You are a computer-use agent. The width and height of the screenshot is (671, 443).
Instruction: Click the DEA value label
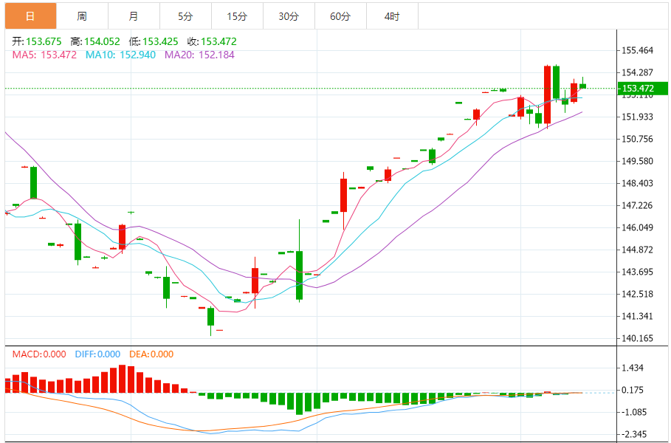point(151,354)
